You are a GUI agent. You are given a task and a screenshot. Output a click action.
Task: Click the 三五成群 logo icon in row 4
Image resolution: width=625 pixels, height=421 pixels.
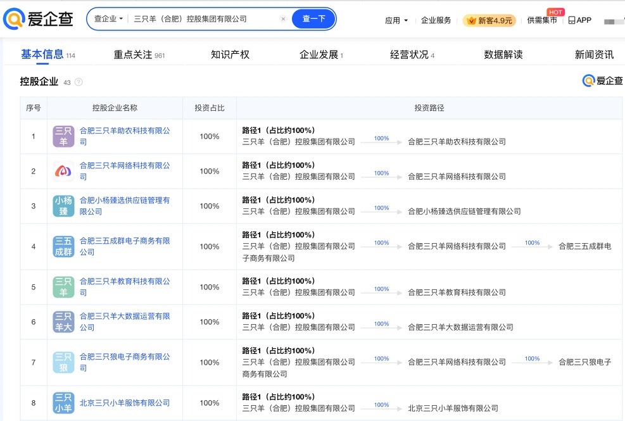[x=63, y=246]
